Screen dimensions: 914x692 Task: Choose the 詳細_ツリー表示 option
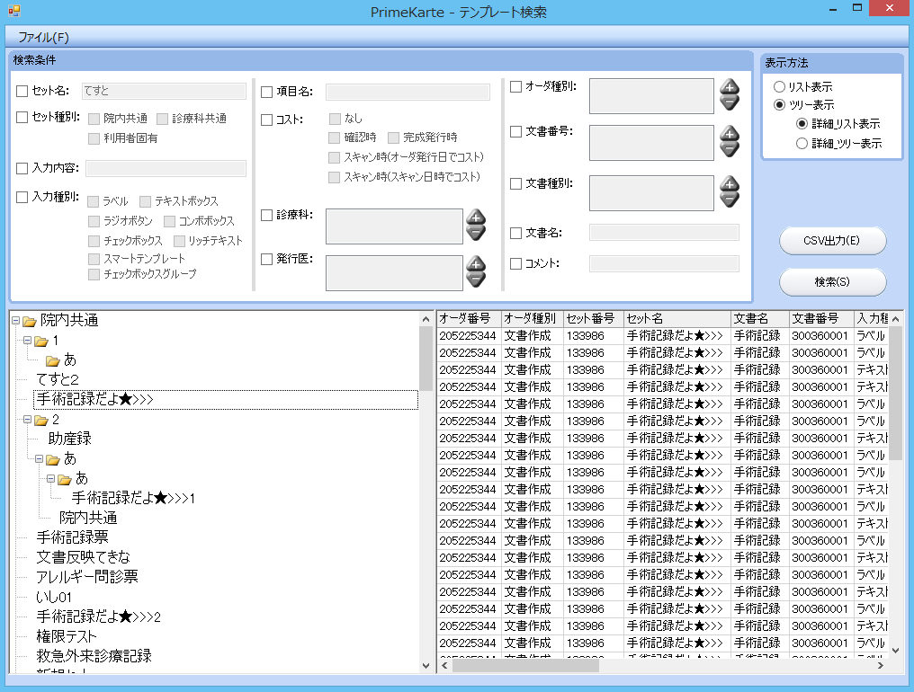802,143
